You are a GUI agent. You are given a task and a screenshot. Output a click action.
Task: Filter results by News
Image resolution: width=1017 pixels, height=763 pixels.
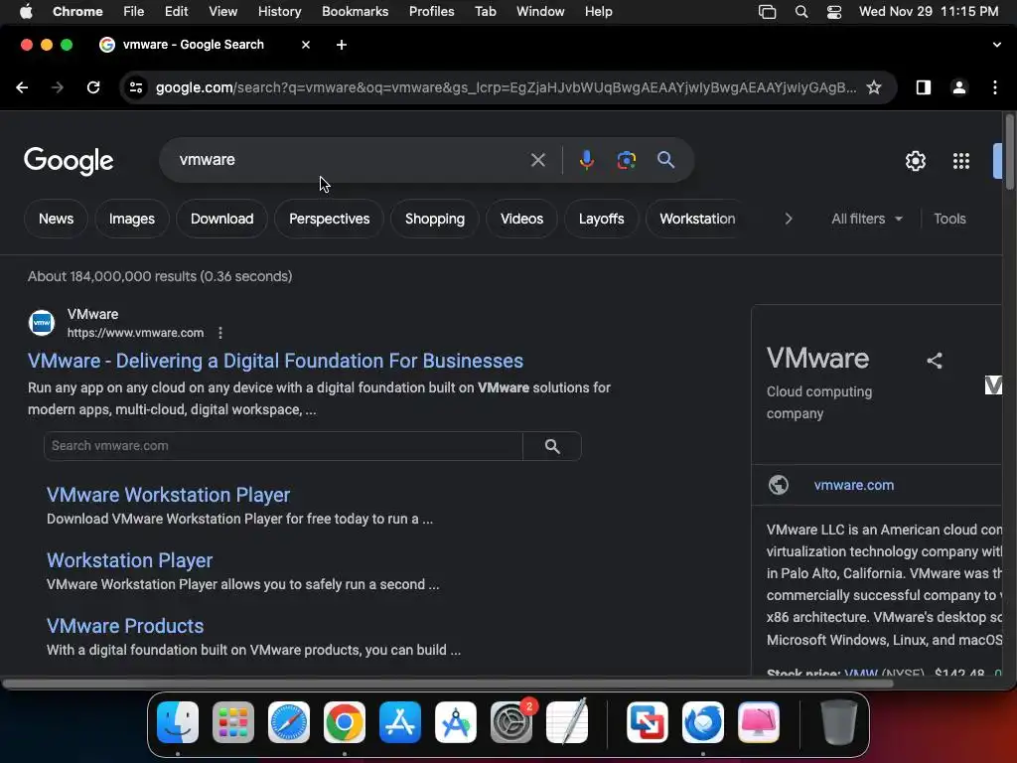point(56,219)
